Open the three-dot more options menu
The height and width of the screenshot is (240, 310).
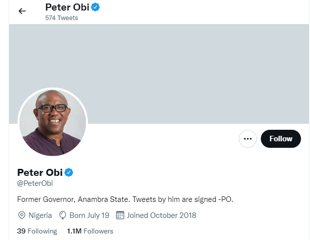click(248, 139)
